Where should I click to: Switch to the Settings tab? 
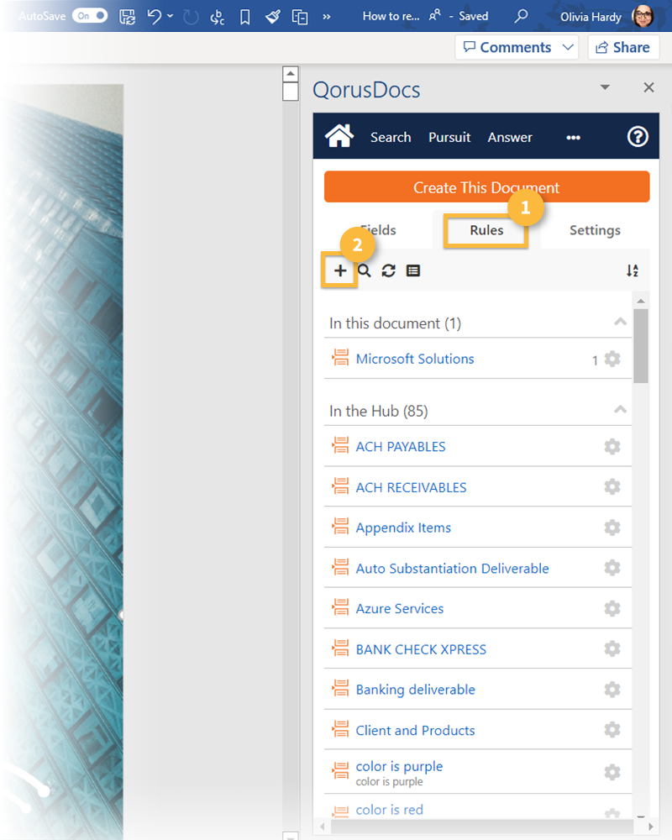click(595, 230)
